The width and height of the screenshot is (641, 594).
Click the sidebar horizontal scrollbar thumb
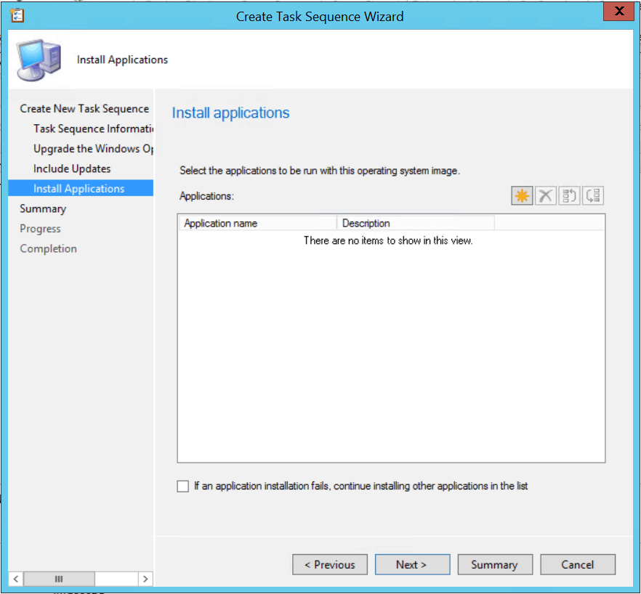point(59,579)
